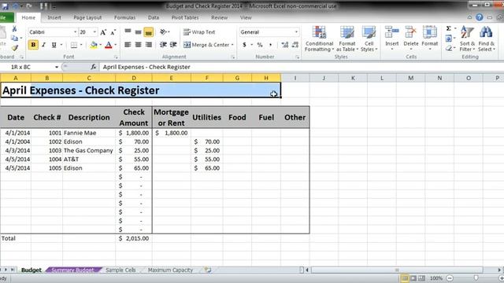Click the Cut scissors icon
The width and height of the screenshot is (504, 283).
pos(14,29)
